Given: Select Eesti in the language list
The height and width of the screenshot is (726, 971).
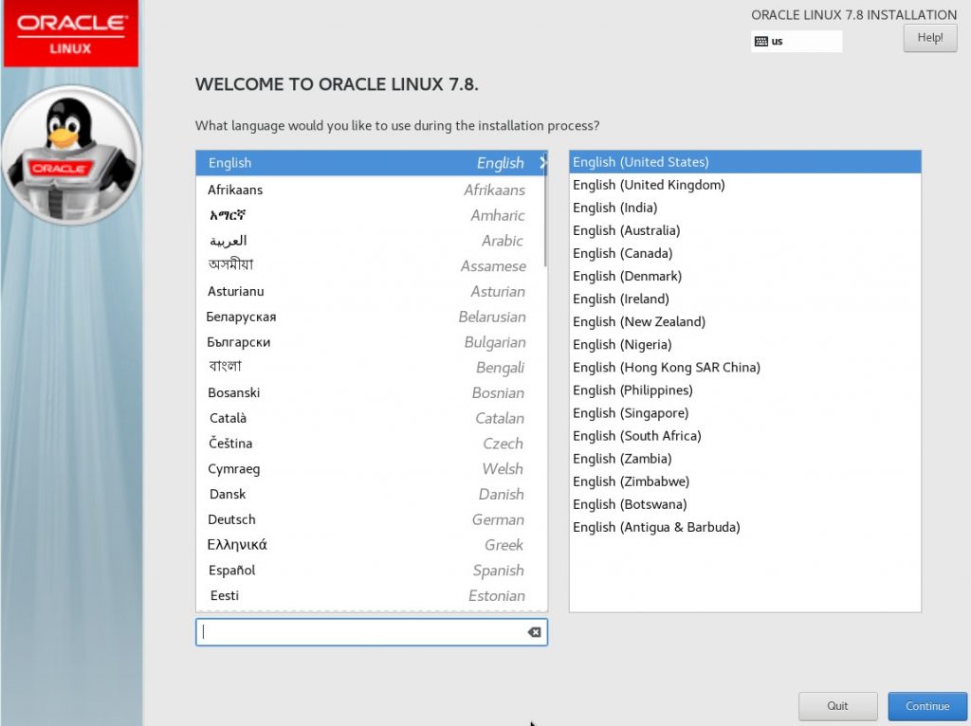Looking at the screenshot, I should (x=372, y=595).
